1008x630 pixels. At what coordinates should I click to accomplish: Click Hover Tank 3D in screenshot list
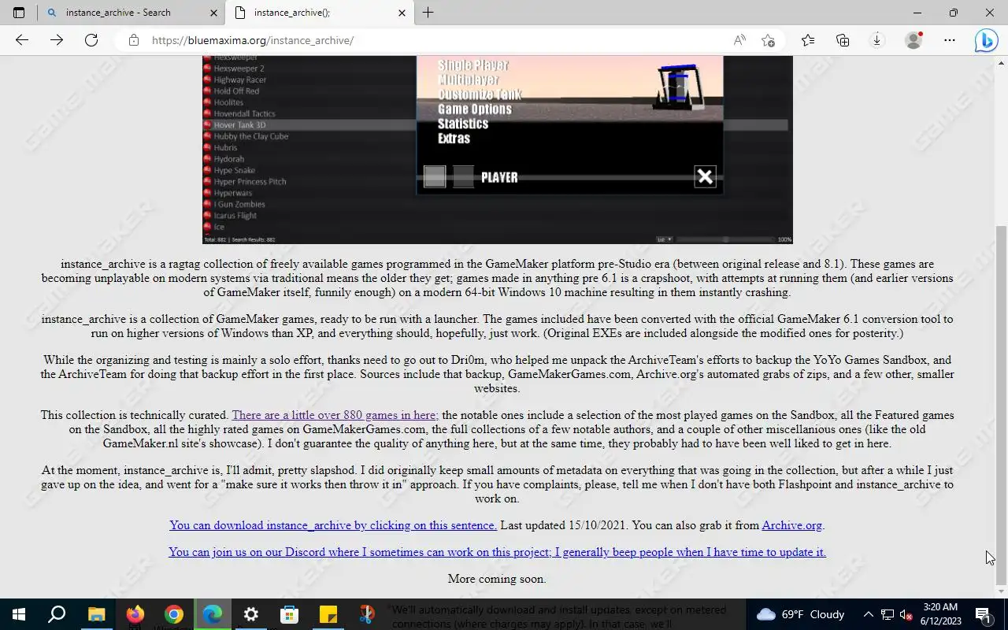click(239, 125)
